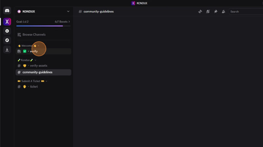The width and height of the screenshot is (263, 147).
Task: Open Browse Channels
Action: coord(43,35)
